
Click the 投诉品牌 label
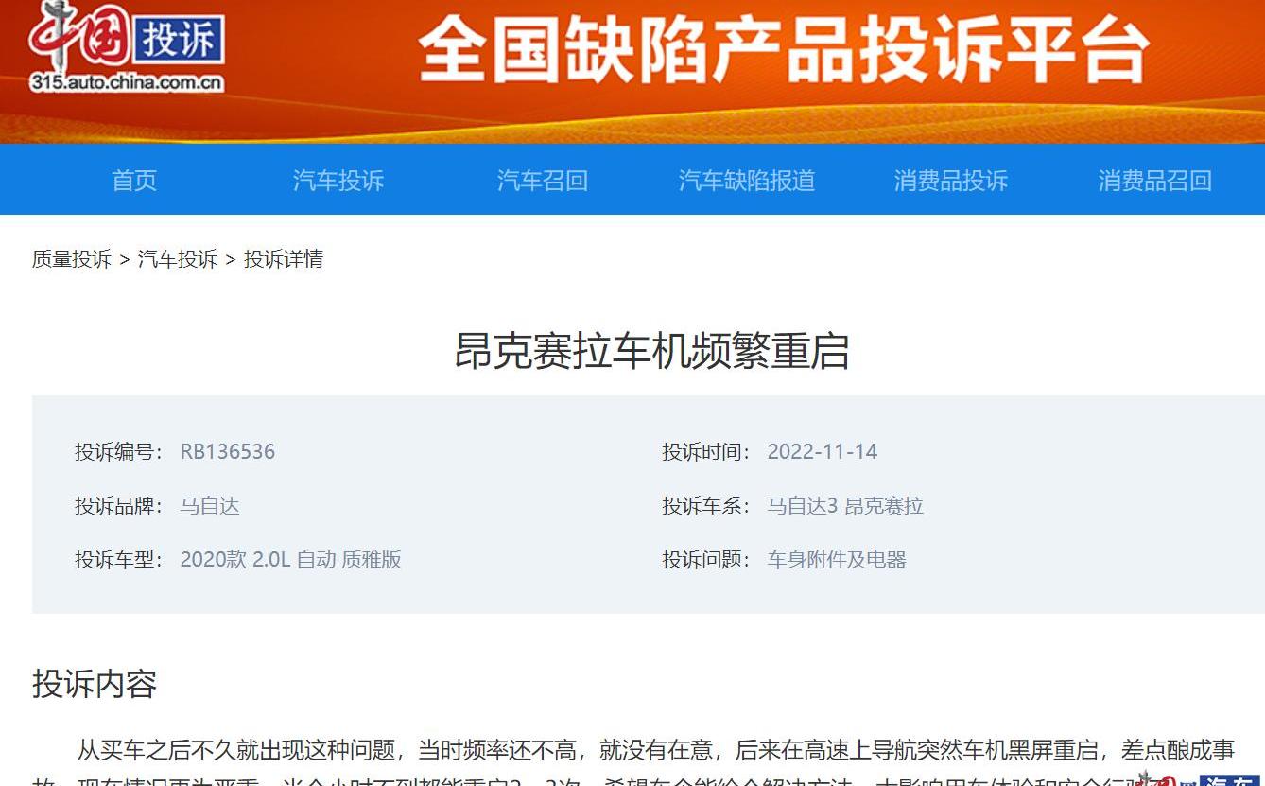click(x=119, y=506)
